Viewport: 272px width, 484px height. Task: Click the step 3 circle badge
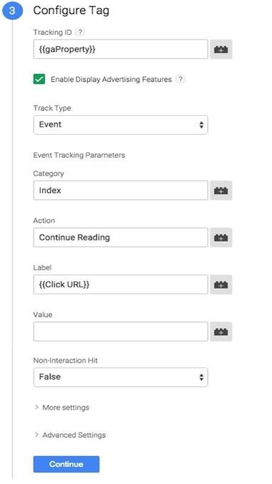point(12,11)
